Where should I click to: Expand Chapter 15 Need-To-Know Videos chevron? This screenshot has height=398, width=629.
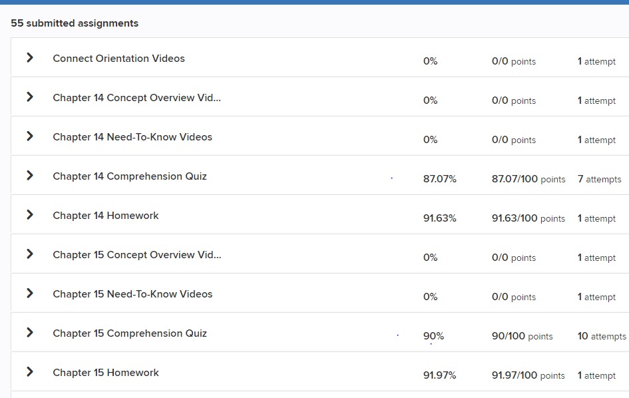(29, 294)
